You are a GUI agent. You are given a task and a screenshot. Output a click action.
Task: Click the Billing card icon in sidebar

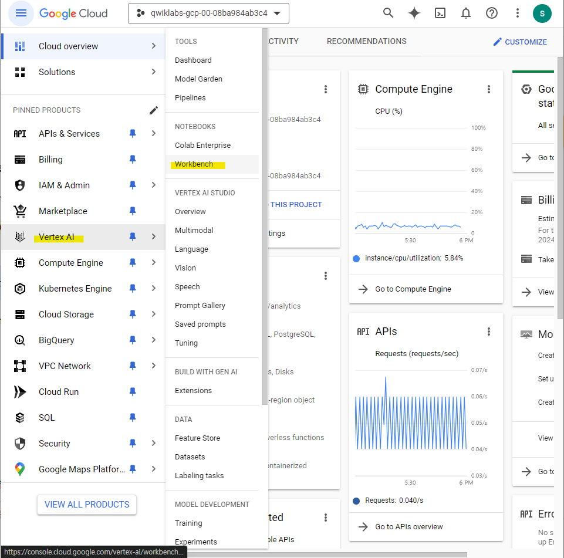click(x=20, y=160)
